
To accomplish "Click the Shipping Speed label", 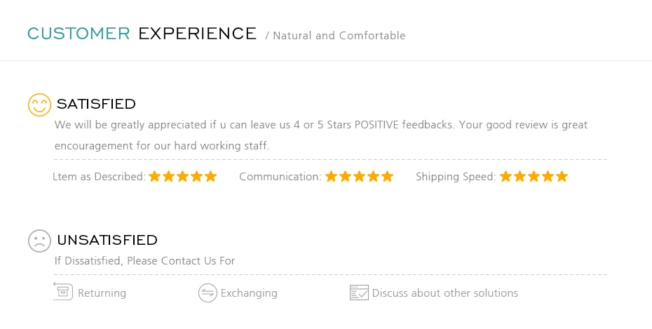I will tap(456, 177).
